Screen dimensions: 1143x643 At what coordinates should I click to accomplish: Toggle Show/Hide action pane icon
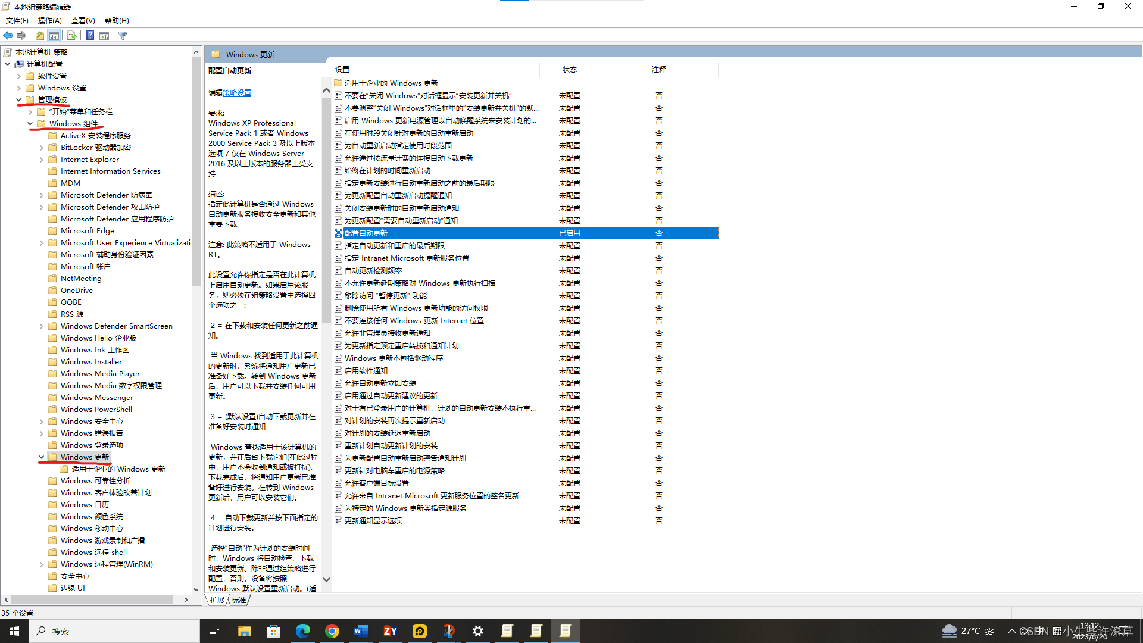(104, 36)
